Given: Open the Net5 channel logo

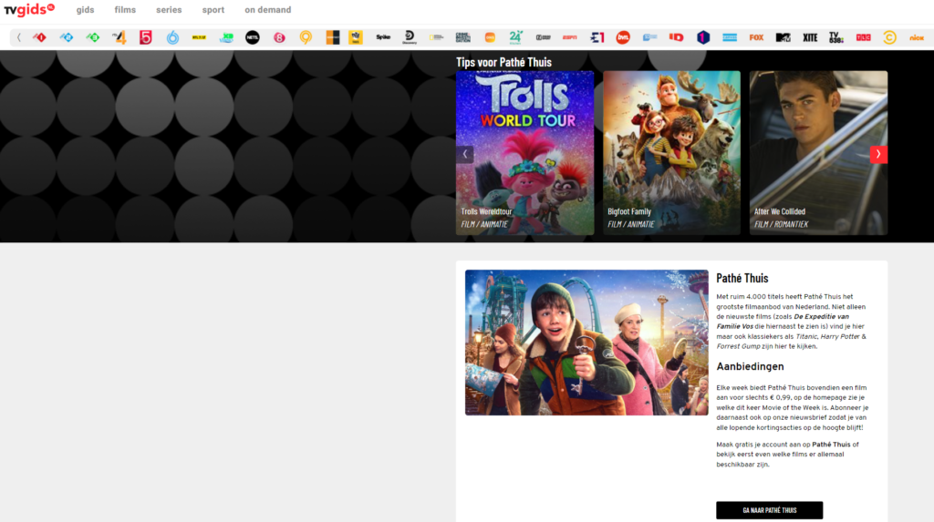Looking at the screenshot, I should [253, 37].
